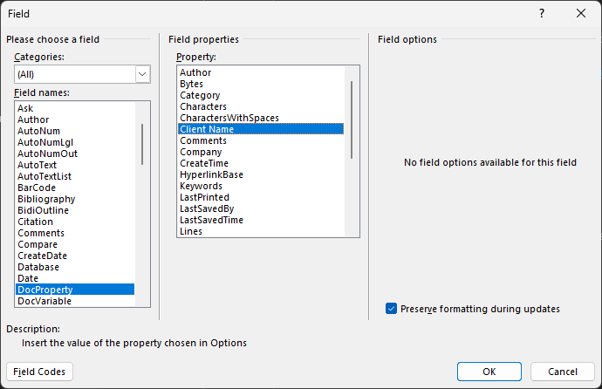602x389 pixels.
Task: Pick the LastSavedBy property
Action: click(x=261, y=208)
